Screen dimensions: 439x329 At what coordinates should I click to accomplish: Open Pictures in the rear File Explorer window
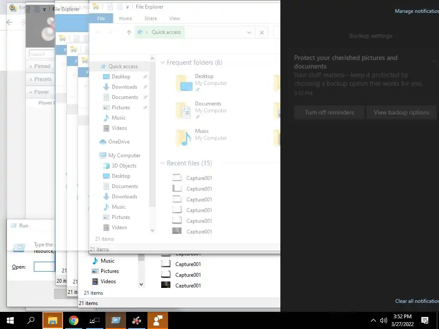pyautogui.click(x=109, y=271)
